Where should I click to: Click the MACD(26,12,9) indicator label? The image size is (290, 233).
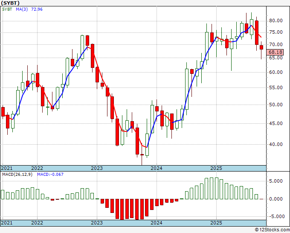tap(17, 175)
